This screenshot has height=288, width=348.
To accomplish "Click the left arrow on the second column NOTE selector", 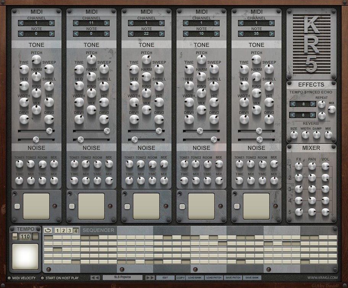I will click(76, 34).
